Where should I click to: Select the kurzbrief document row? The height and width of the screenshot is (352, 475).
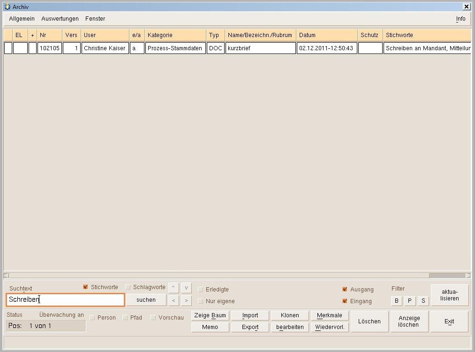(260, 48)
